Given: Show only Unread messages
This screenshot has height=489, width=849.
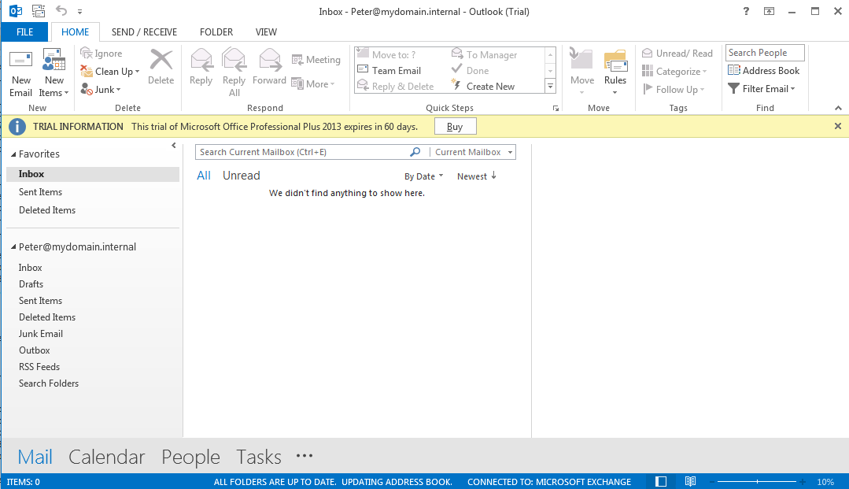Looking at the screenshot, I should [242, 176].
